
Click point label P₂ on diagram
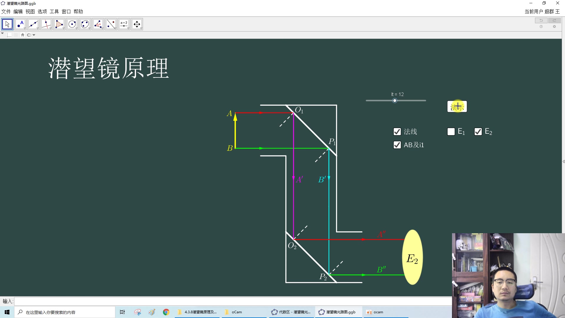pyautogui.click(x=323, y=277)
